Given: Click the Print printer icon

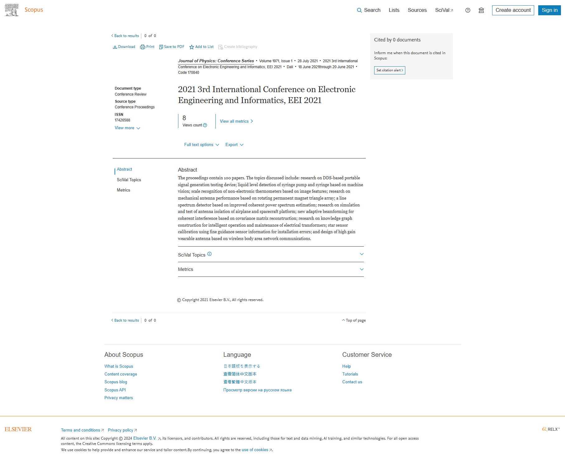Looking at the screenshot, I should click(x=143, y=47).
